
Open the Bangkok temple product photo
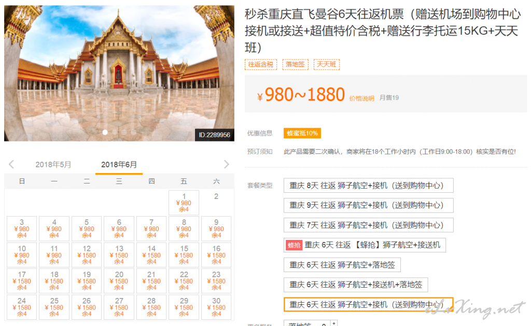[x=119, y=73]
